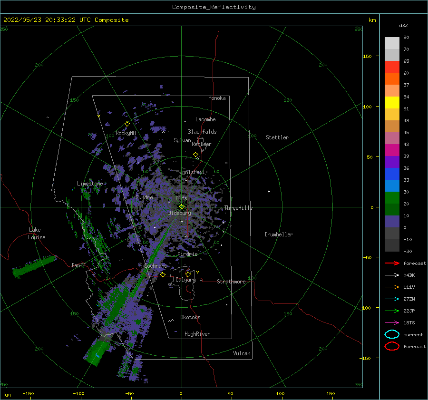Select the red 60-65 dBZ color block
The image size is (428, 400).
tap(392, 67)
